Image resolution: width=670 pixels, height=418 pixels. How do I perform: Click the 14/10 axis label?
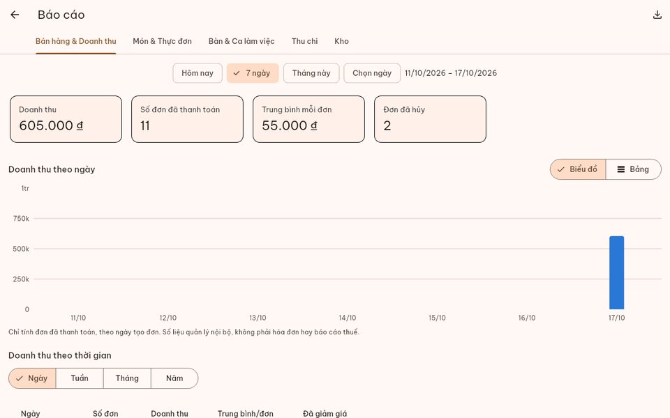(x=348, y=318)
